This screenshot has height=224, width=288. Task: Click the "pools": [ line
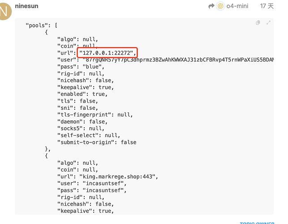click(x=42, y=26)
